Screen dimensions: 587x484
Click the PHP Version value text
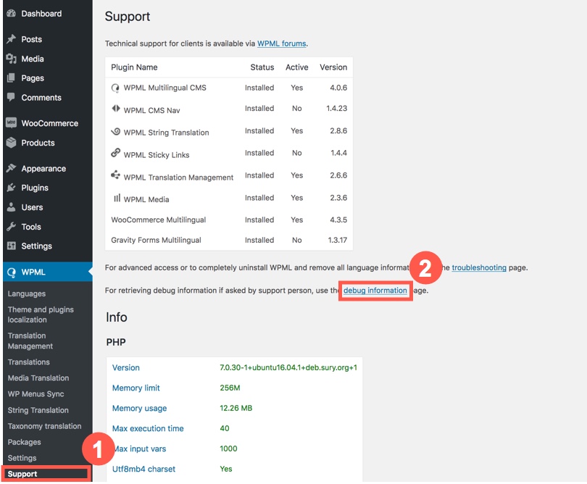(288, 367)
